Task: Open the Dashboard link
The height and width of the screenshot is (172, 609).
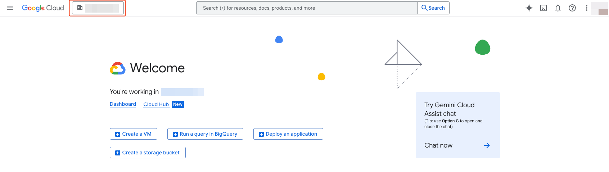Action: (x=123, y=104)
